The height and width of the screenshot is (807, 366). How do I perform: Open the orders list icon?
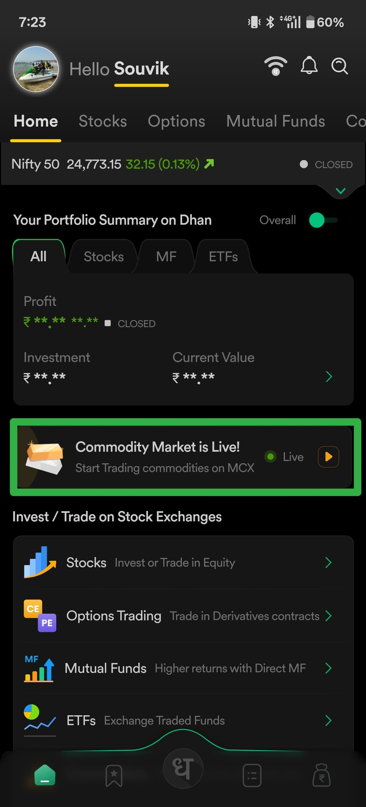(252, 776)
